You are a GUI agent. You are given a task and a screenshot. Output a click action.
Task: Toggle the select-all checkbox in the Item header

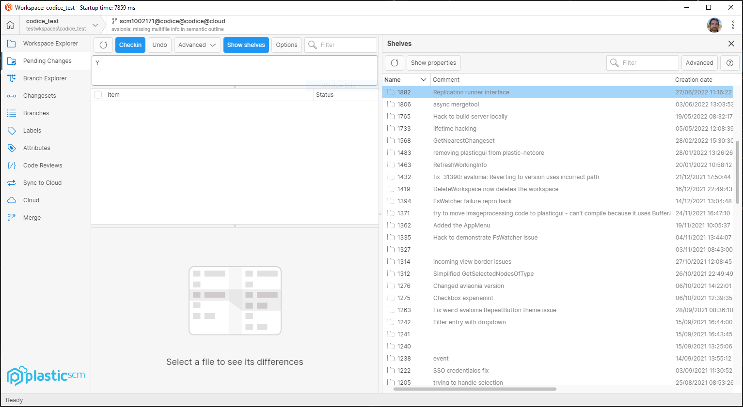97,94
